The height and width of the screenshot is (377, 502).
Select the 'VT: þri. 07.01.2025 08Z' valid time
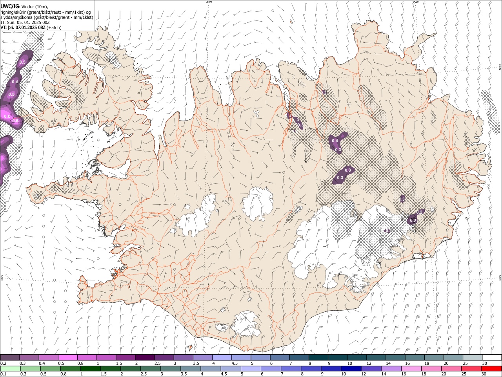pos(23,27)
